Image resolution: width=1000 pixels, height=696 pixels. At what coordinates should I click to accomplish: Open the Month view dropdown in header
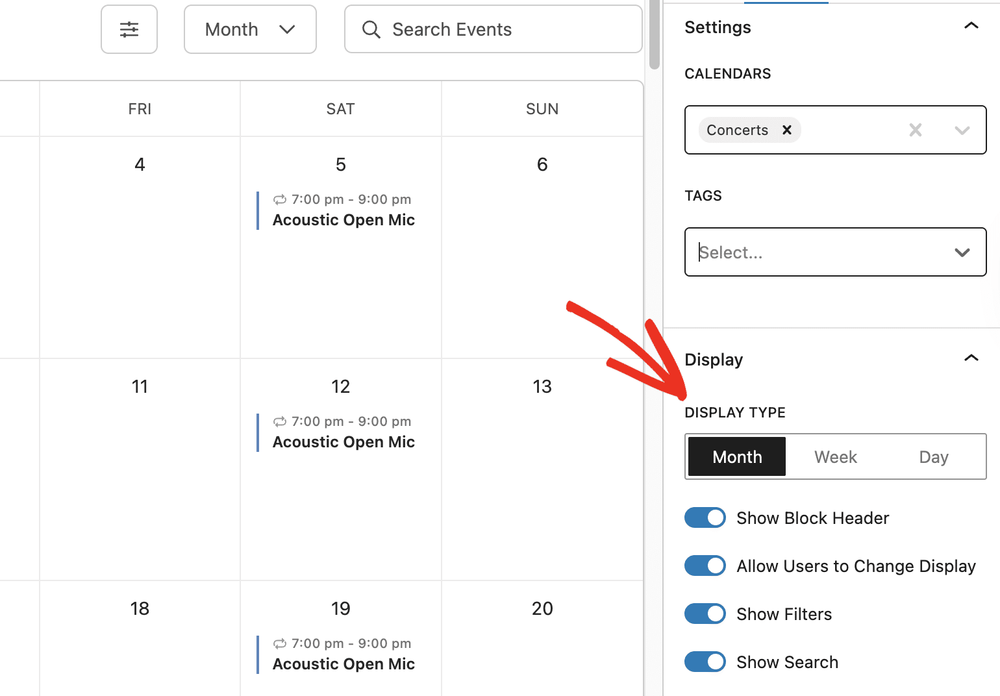coord(250,29)
